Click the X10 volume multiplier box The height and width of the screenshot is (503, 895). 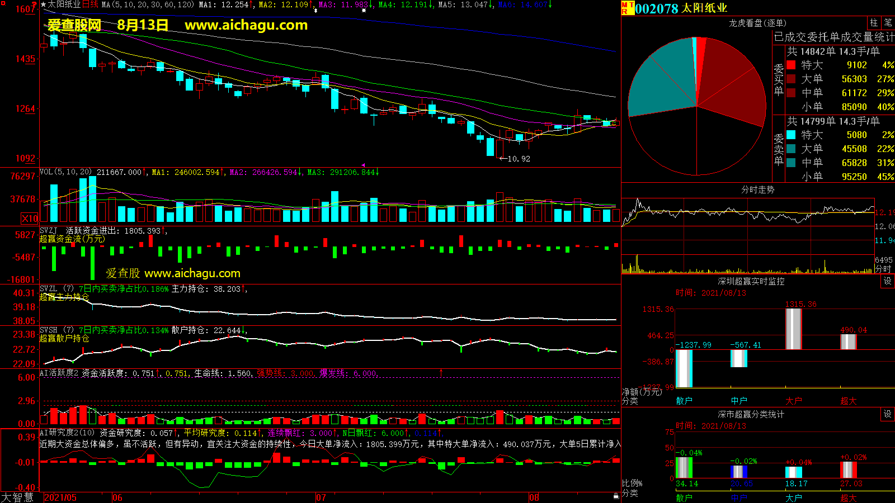point(30,219)
